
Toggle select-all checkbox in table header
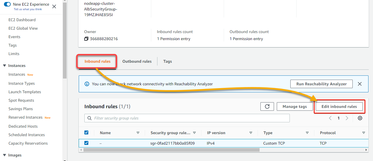pos(86,132)
